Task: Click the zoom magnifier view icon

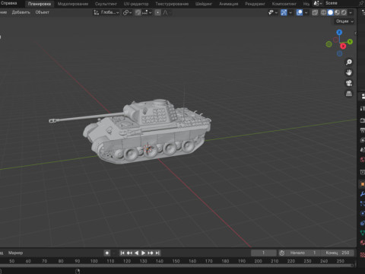Action: (349, 62)
